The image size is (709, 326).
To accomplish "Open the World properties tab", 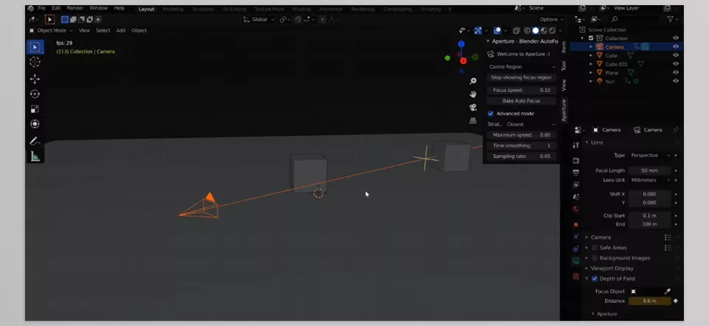I will tap(575, 209).
